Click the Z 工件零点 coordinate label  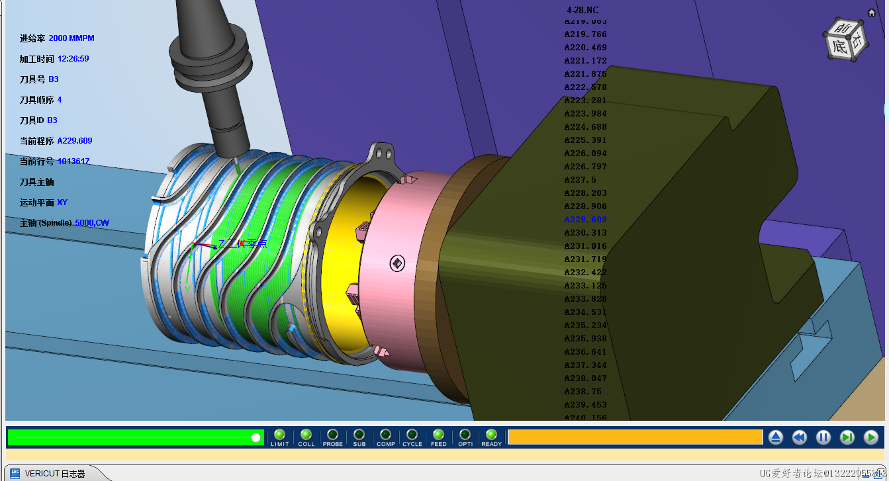click(x=242, y=244)
